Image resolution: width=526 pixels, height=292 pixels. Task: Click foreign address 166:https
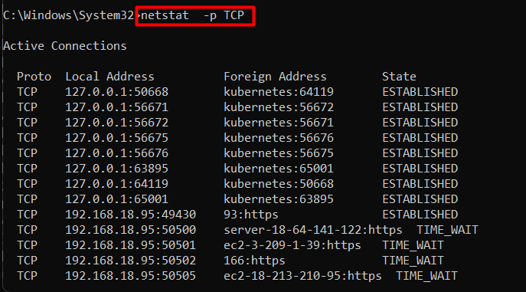254,261
